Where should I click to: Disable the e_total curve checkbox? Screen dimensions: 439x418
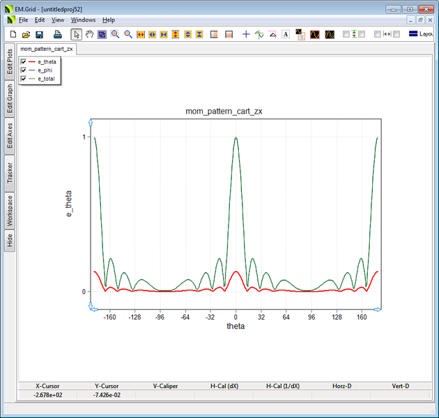tap(24, 79)
